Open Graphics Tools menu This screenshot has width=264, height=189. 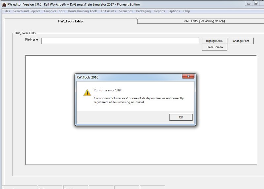coord(54,11)
